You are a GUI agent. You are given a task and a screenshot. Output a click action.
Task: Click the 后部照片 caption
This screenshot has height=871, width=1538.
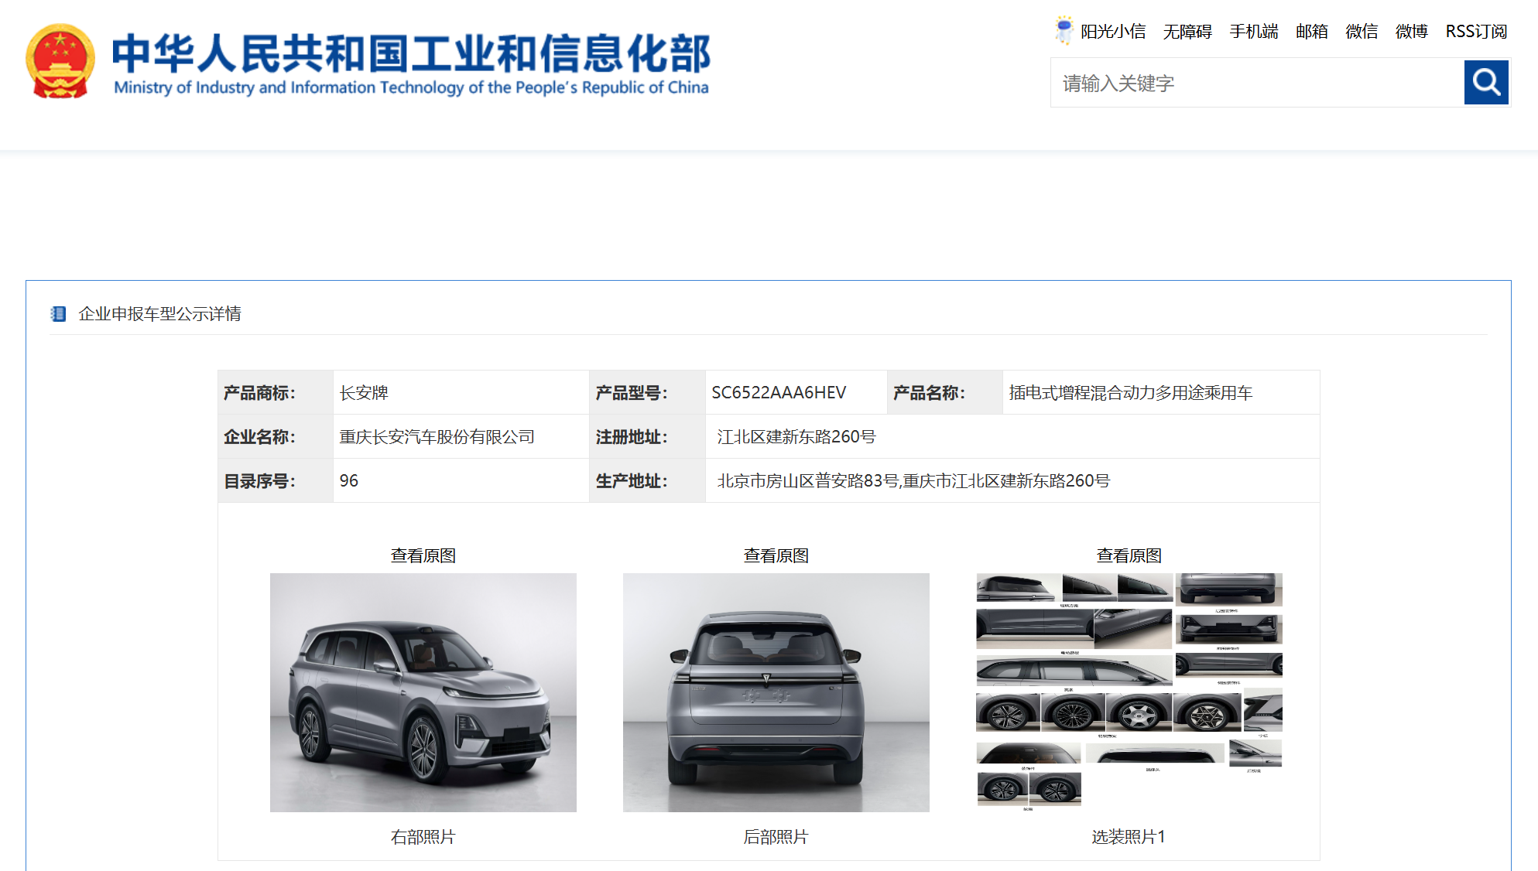pos(776,837)
